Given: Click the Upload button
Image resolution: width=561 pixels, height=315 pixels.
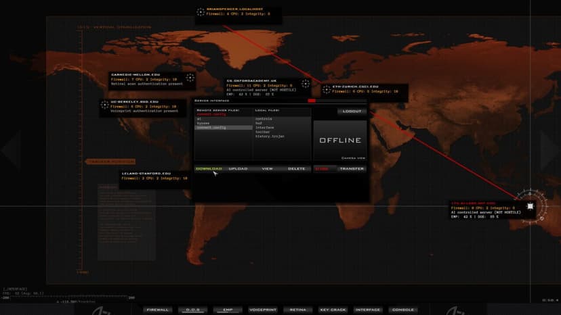Looking at the screenshot, I should [x=238, y=168].
